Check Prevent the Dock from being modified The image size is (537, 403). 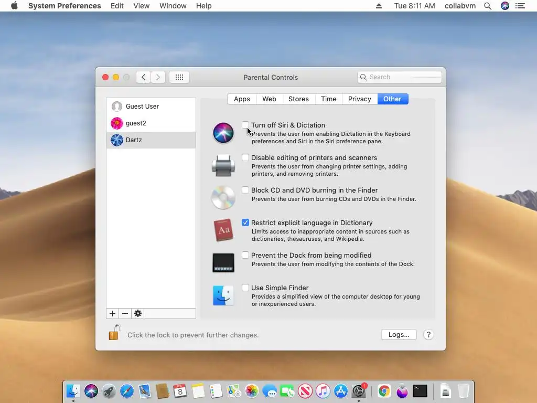pyautogui.click(x=245, y=255)
